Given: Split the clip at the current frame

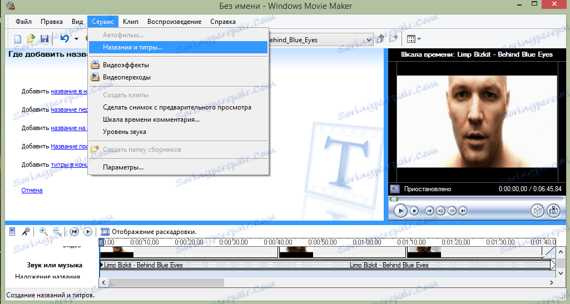Looking at the screenshot, I should [x=538, y=211].
